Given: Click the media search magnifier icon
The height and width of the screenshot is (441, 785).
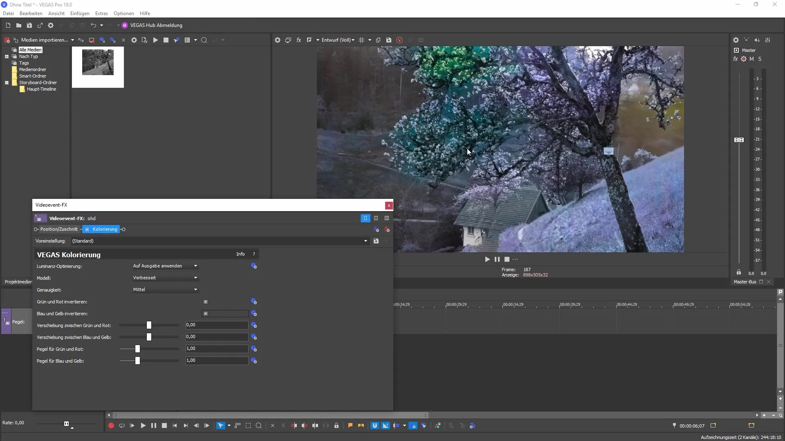Looking at the screenshot, I should 204,40.
